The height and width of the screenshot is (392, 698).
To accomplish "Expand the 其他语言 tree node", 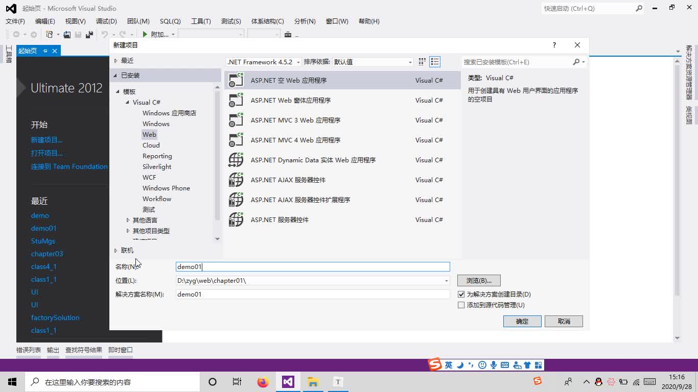I will coord(128,220).
